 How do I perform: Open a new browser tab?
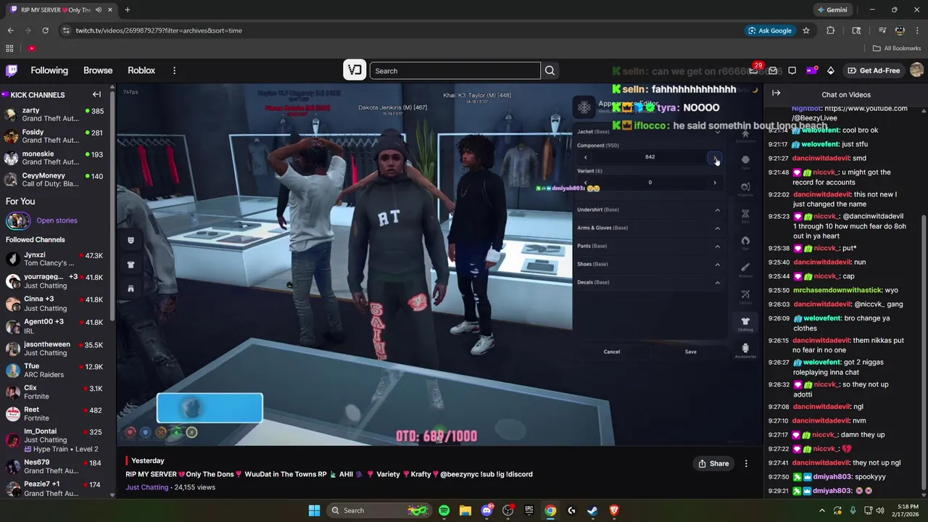click(127, 10)
